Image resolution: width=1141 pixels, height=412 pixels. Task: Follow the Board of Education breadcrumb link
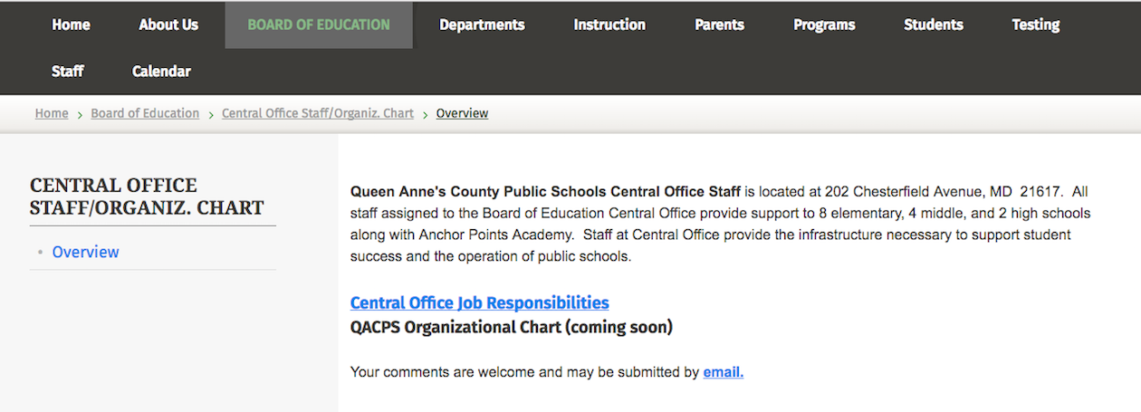(145, 113)
